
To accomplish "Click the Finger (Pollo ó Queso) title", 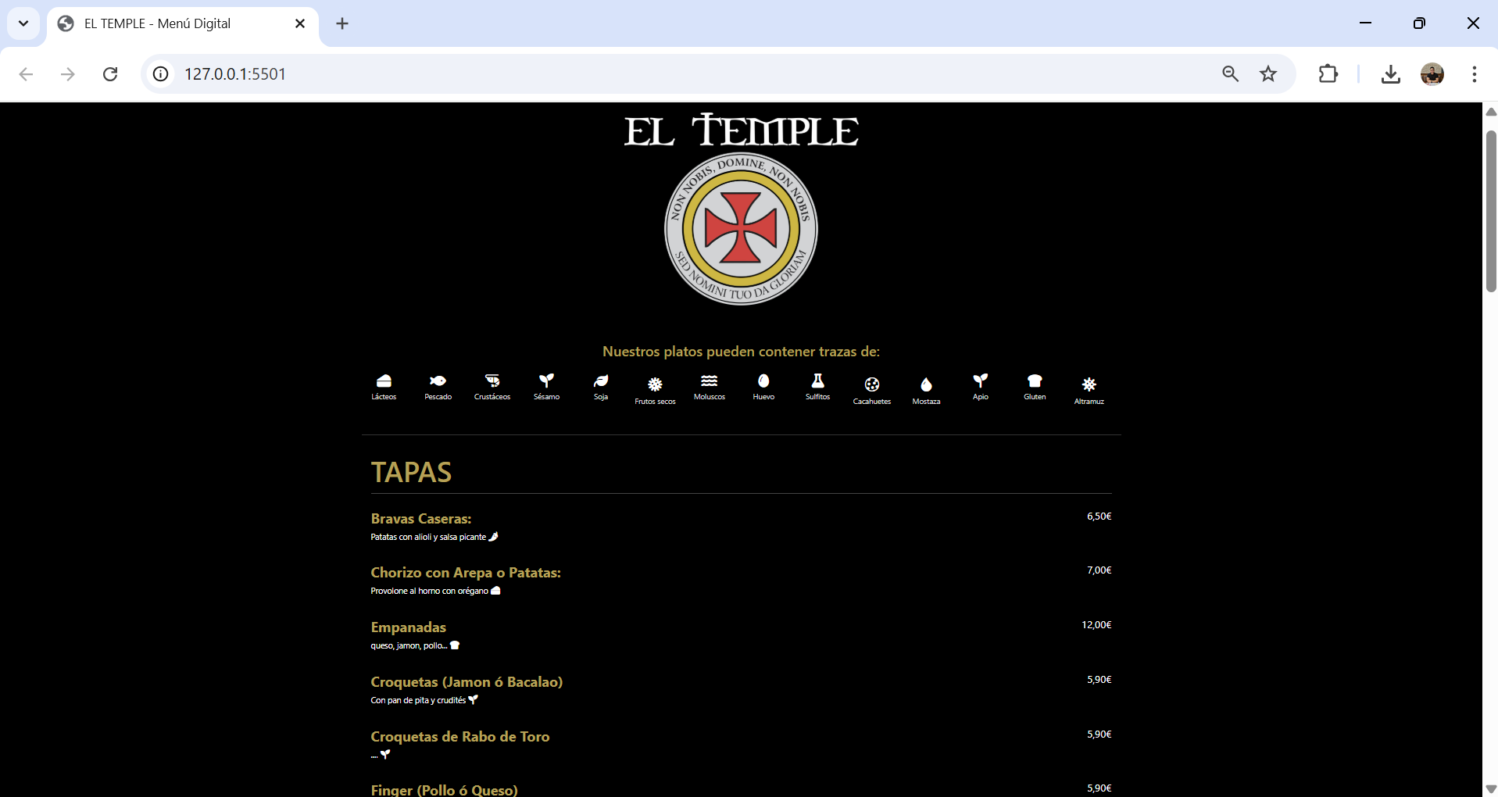I will coord(444,790).
